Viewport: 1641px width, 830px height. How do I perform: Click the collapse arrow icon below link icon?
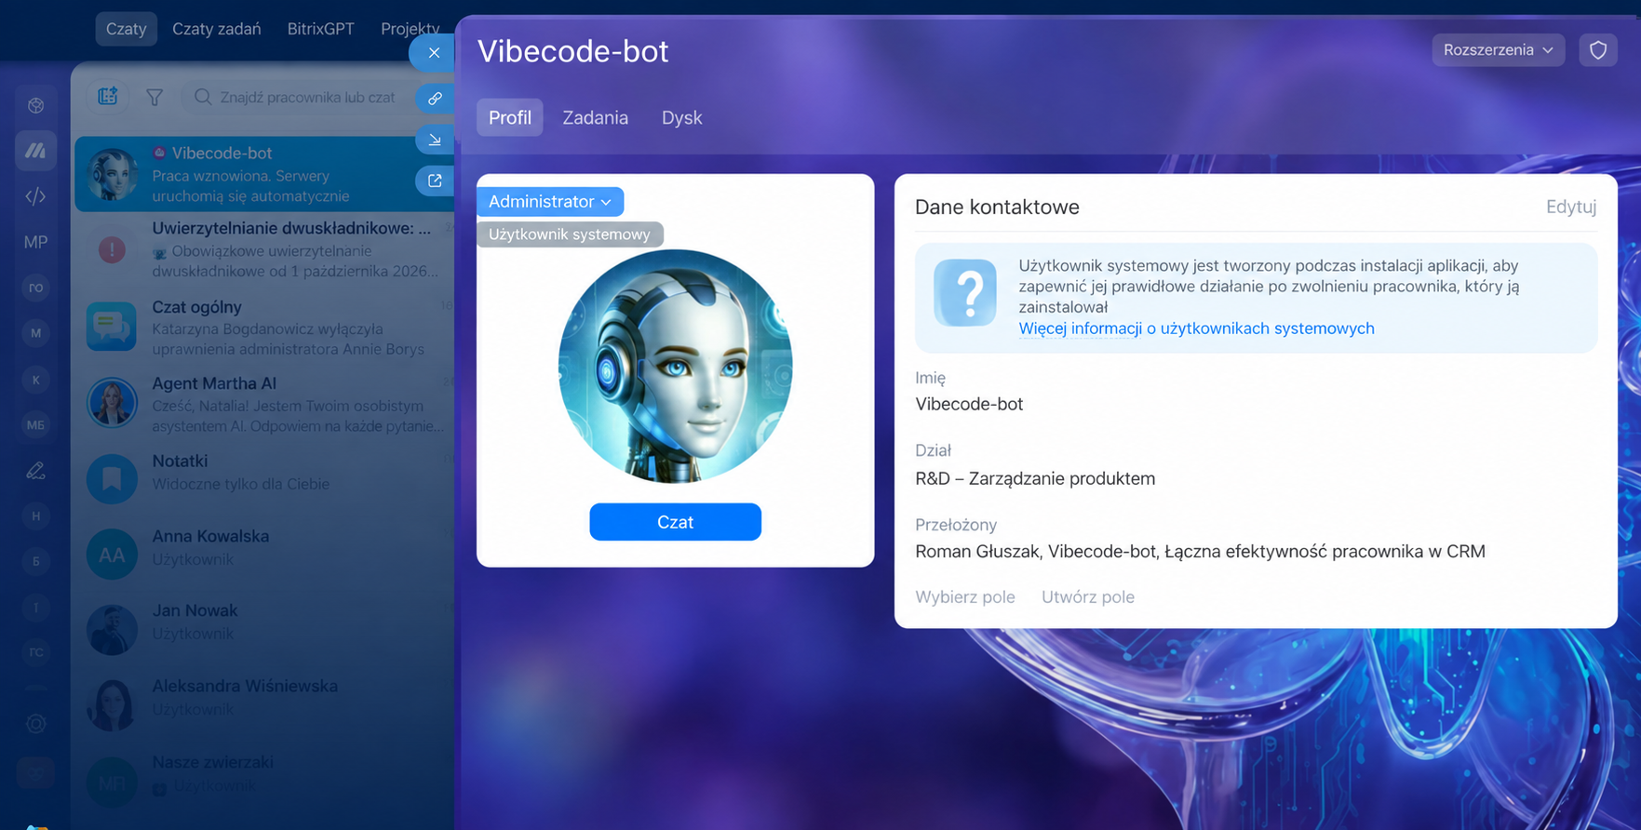(435, 140)
